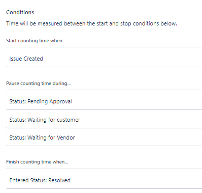Select the Issue Created start condition
This screenshot has height=193, width=202.
tap(104, 59)
